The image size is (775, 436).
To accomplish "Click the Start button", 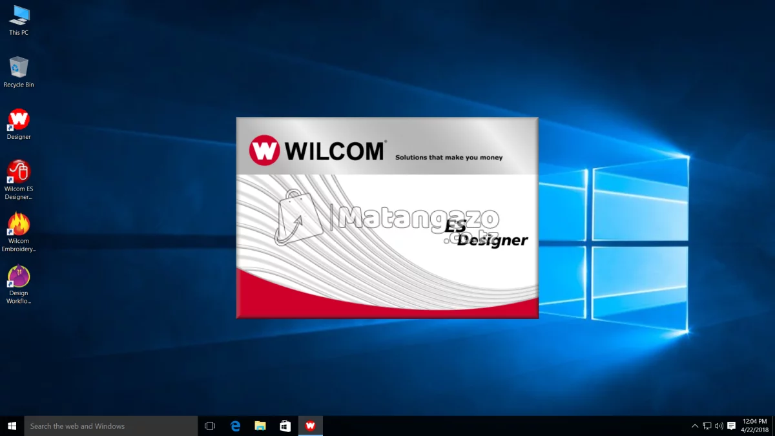I will 10,426.
